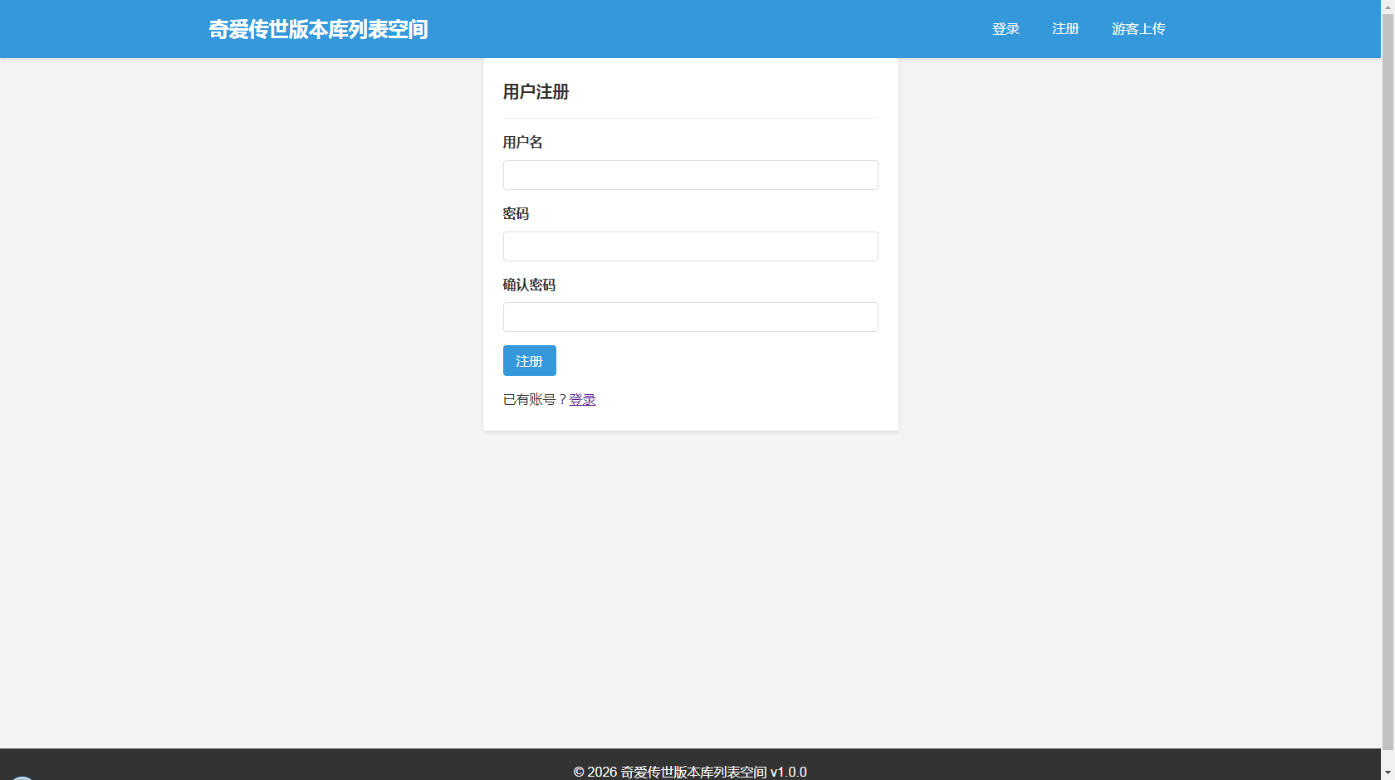Click the 用户注册 form heading
The height and width of the screenshot is (780, 1395).
[x=536, y=92]
